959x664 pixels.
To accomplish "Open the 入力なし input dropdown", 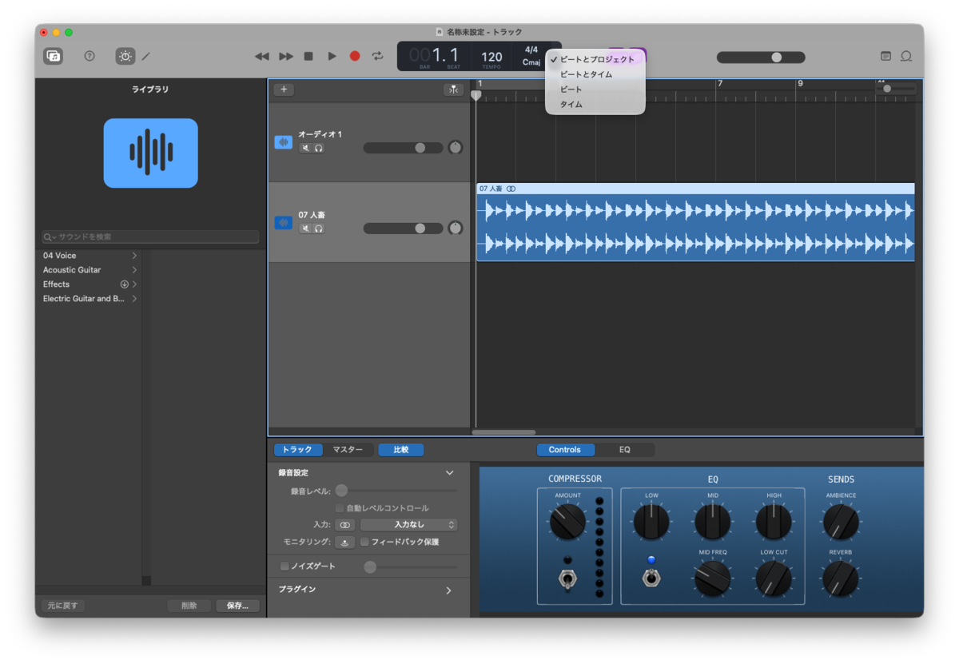I will coord(409,525).
